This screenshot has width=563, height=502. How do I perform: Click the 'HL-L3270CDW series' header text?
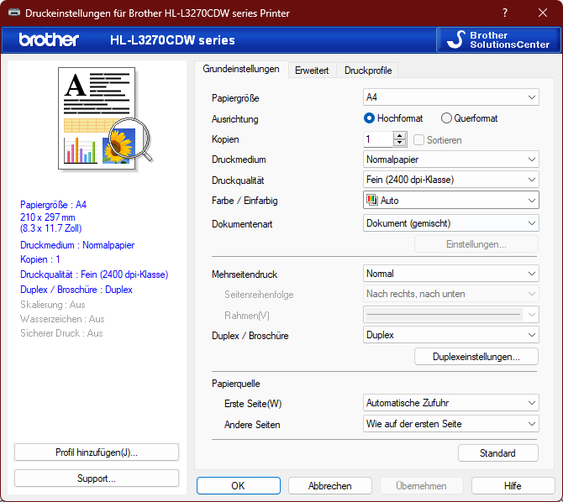click(172, 39)
